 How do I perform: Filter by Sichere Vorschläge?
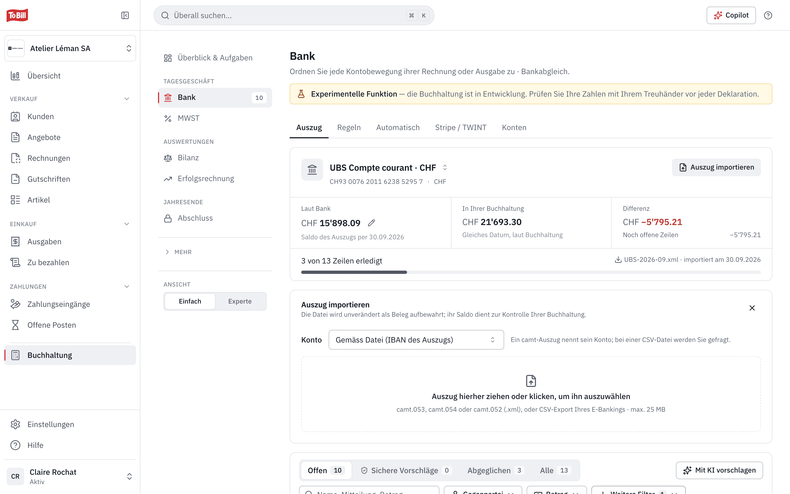click(407, 470)
